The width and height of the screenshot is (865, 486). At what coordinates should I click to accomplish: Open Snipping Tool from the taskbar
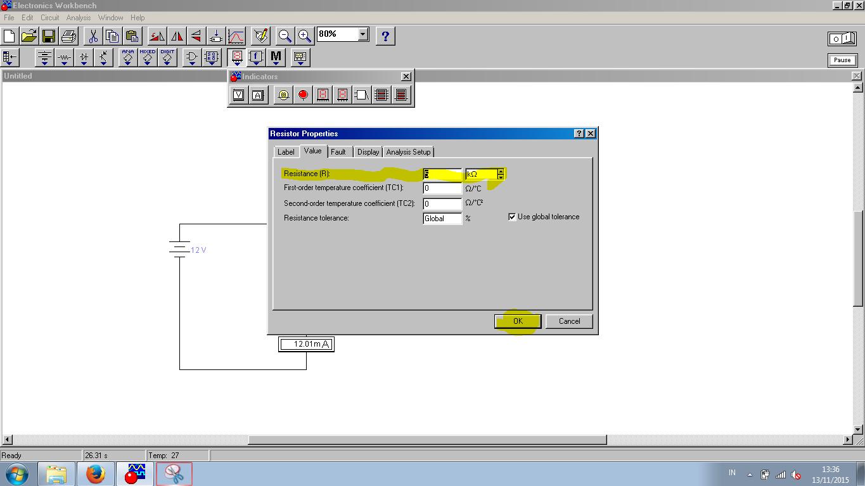click(x=174, y=474)
